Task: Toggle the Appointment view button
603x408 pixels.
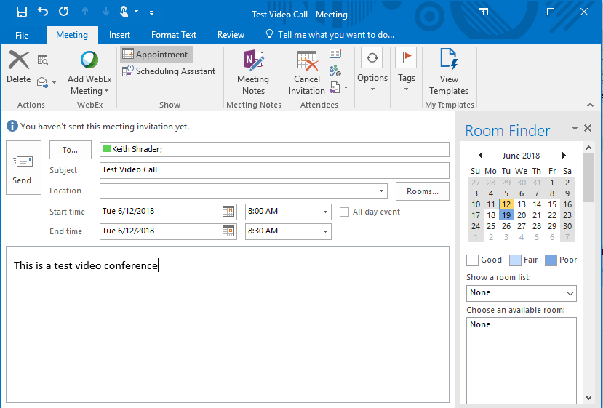Action: pyautogui.click(x=155, y=55)
